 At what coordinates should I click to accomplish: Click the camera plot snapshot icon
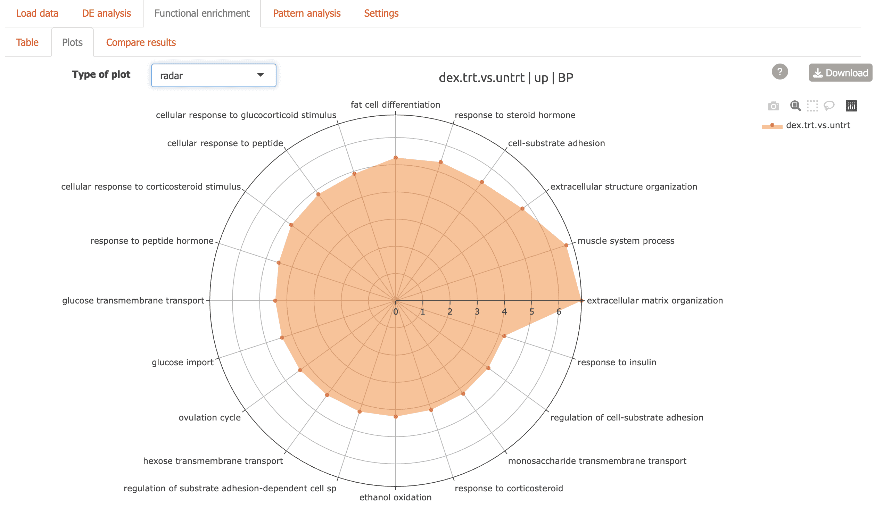(x=773, y=106)
